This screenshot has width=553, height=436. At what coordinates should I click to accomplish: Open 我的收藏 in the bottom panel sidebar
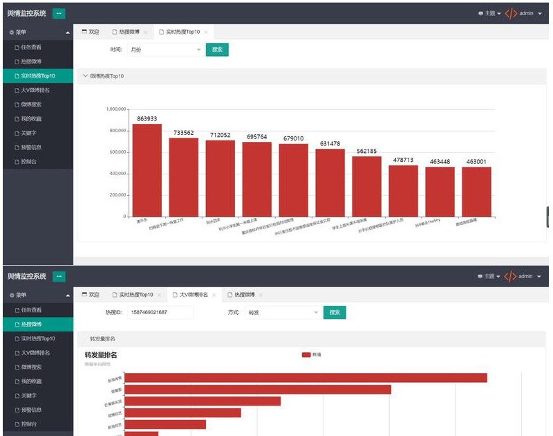point(38,381)
